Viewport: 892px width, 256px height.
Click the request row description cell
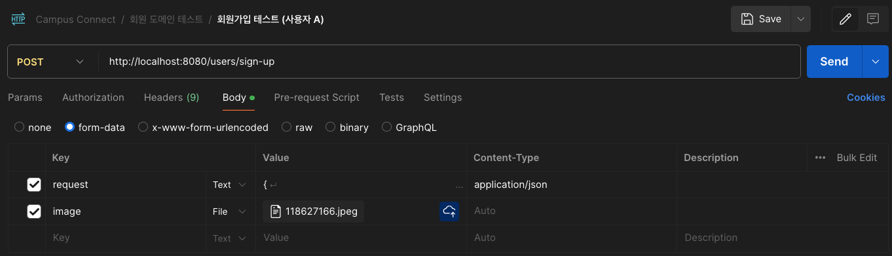pos(782,185)
